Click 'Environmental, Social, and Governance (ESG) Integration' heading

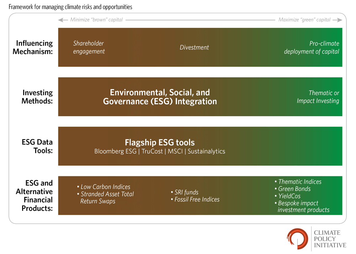click(160, 97)
